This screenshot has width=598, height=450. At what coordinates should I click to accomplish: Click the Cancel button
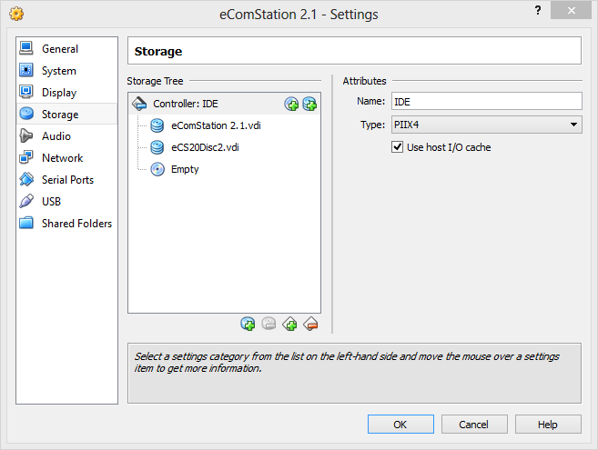(474, 424)
